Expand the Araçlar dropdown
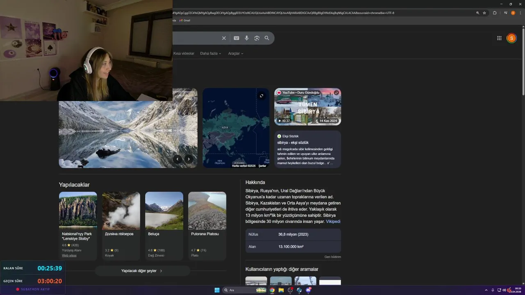Screen dimensions: 525x295 [x=235, y=54]
